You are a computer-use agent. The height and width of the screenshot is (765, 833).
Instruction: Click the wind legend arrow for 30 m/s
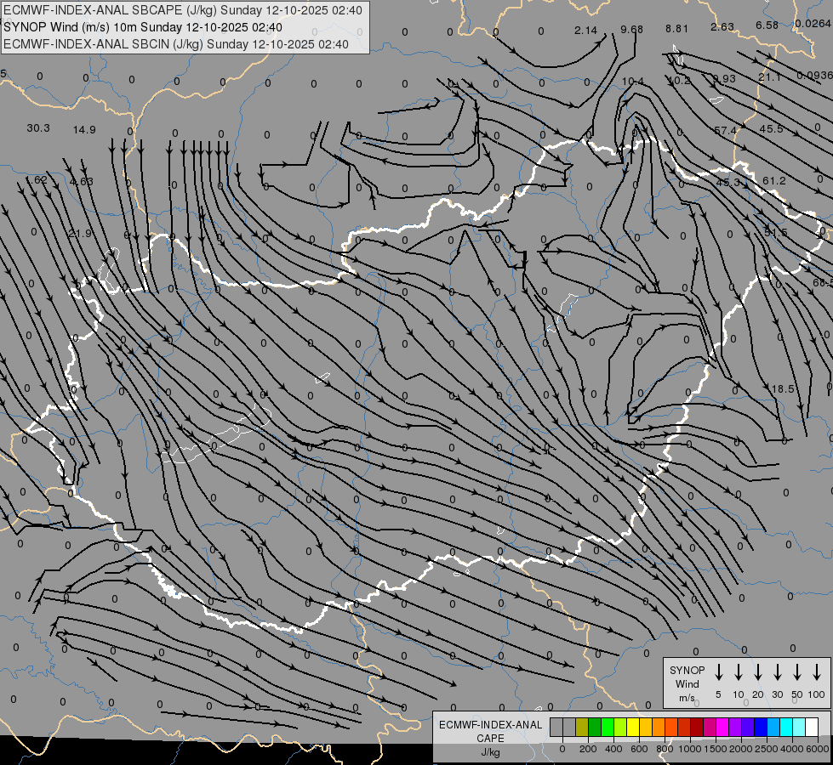pos(777,672)
